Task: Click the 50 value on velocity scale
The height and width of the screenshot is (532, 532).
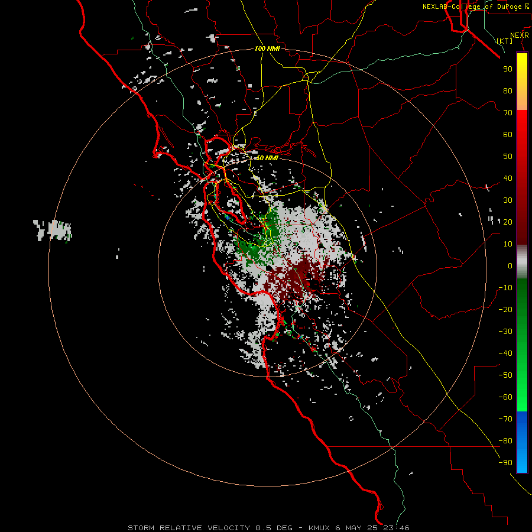Action: (508, 157)
